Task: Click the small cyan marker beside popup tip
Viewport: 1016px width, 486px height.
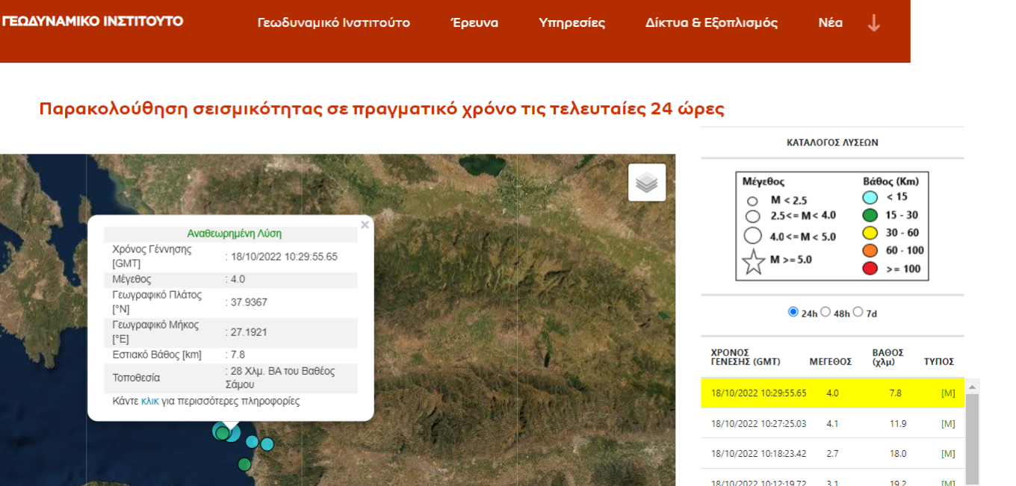Action: (x=252, y=441)
